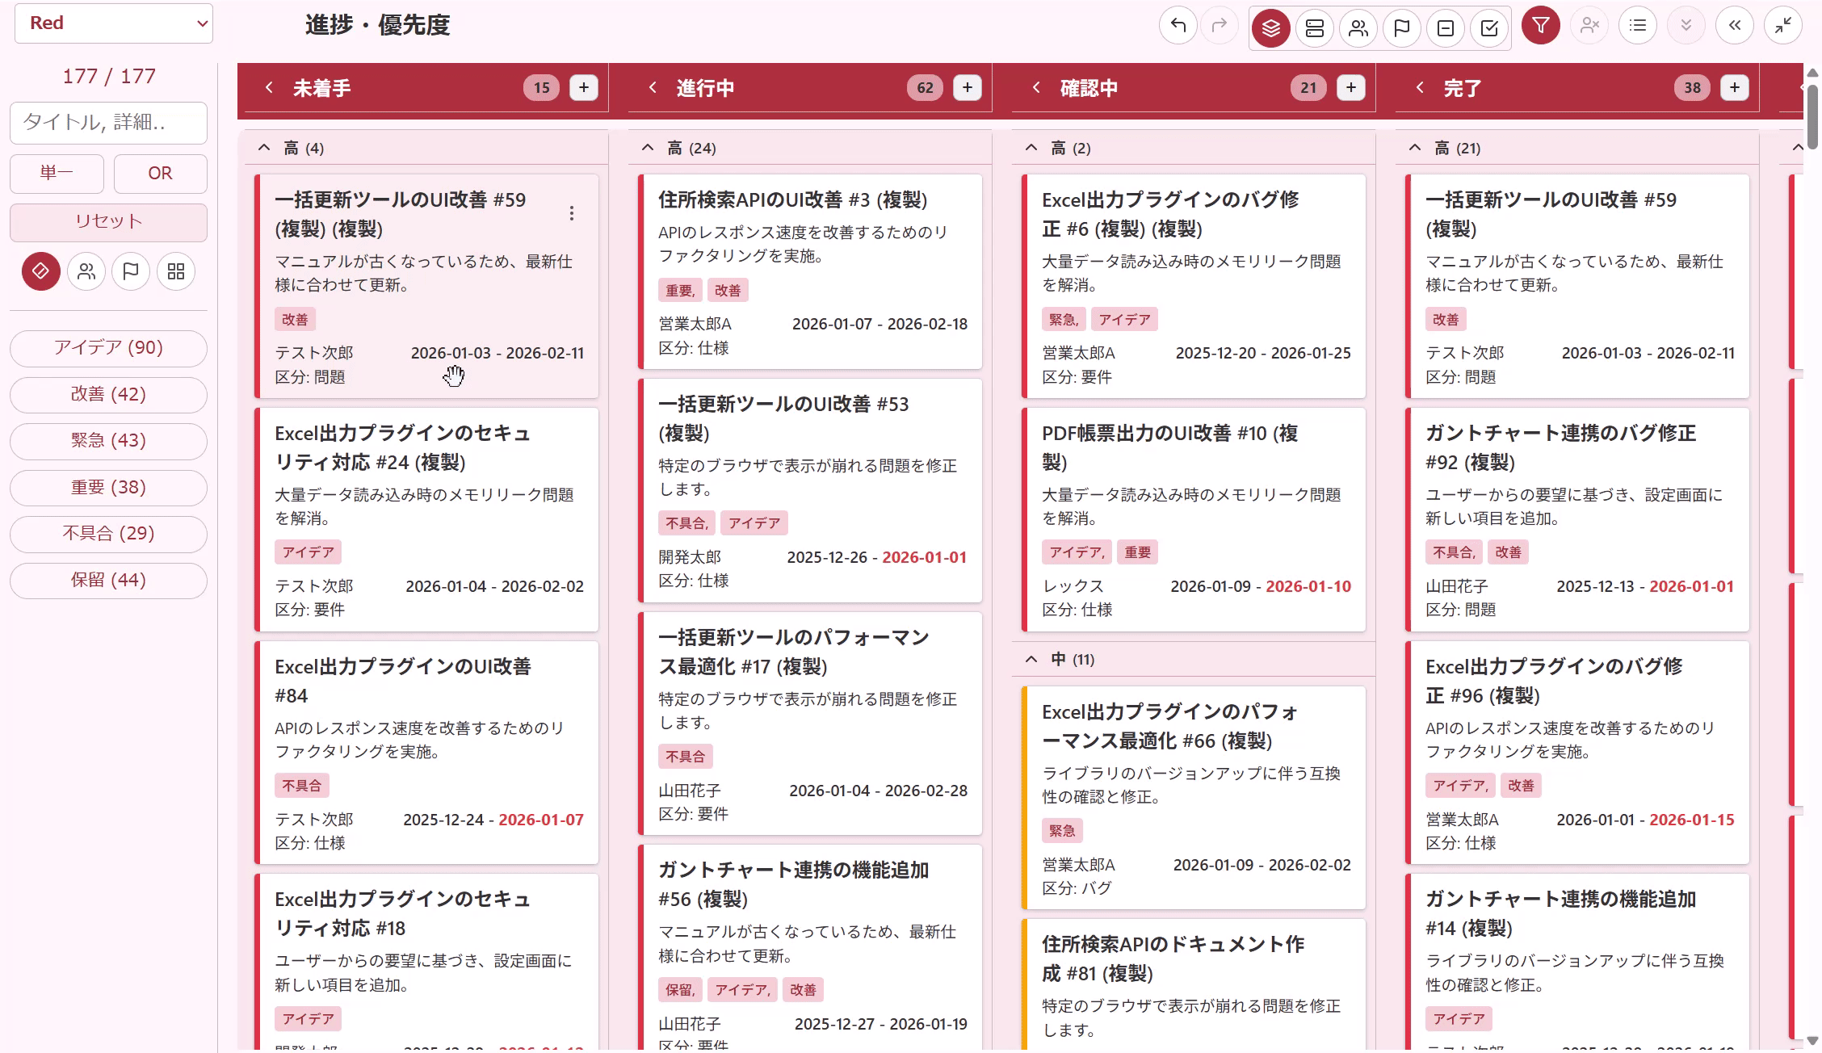Toggle the red filter funnel button
This screenshot has width=1822, height=1053.
(x=1541, y=27)
